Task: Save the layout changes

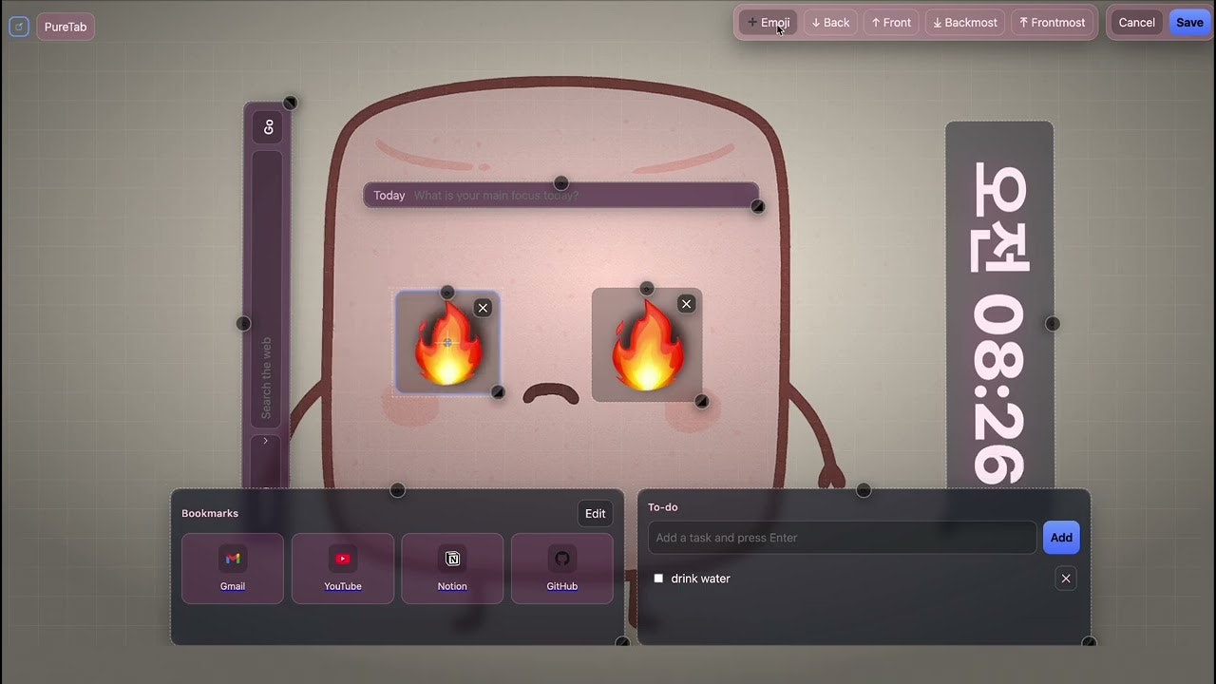Action: click(1189, 23)
